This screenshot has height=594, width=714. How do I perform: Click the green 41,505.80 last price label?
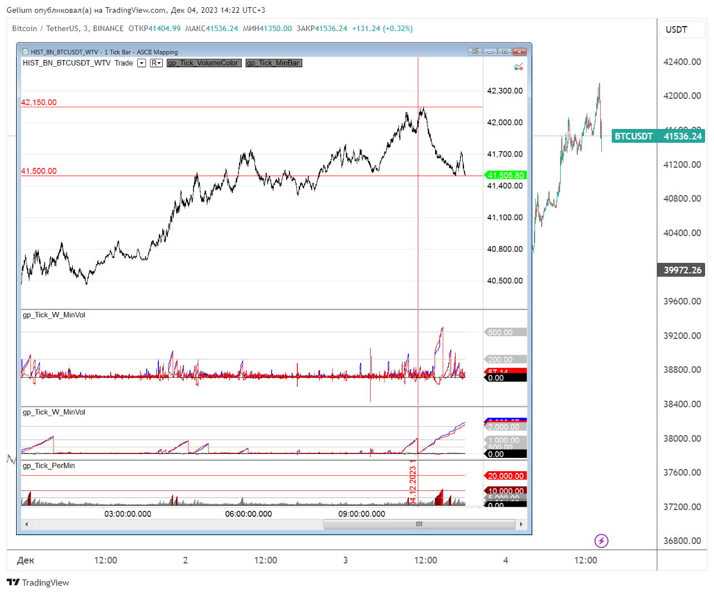(506, 175)
